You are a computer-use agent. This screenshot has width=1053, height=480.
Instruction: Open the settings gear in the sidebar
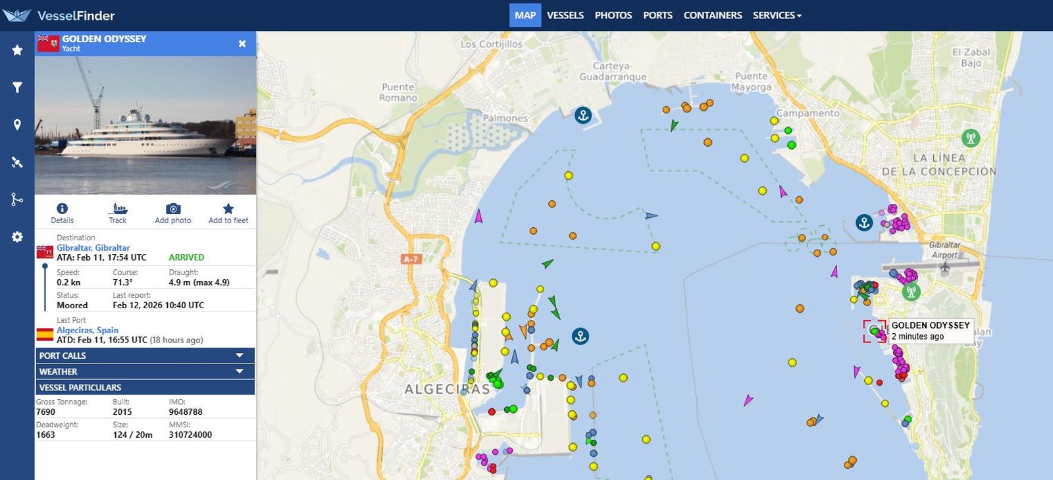pos(17,236)
